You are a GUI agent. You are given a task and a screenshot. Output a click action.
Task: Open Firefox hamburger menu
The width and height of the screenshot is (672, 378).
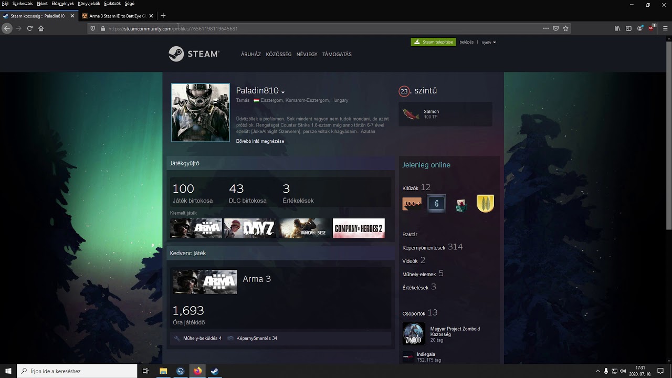(x=665, y=28)
